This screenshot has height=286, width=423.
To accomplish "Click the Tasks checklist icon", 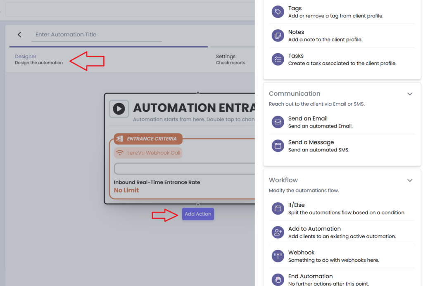I will click(x=278, y=59).
